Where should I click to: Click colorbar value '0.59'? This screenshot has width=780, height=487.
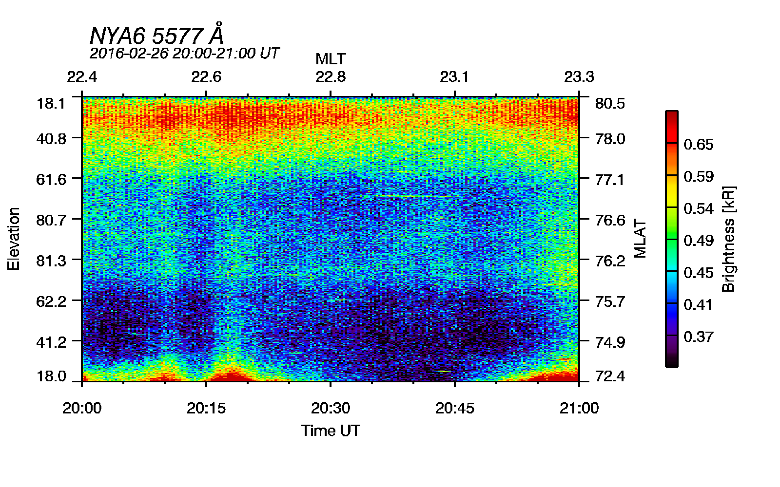point(698,177)
